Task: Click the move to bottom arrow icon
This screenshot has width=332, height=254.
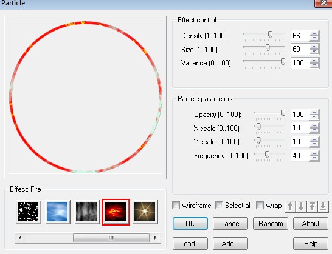Action: (323, 206)
